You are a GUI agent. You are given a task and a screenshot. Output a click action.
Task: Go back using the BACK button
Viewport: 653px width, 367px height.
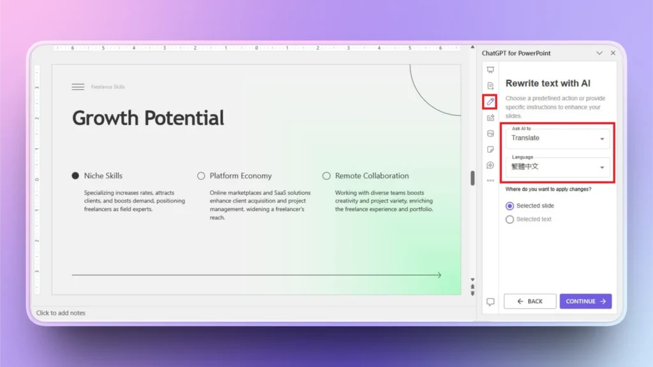tap(530, 301)
